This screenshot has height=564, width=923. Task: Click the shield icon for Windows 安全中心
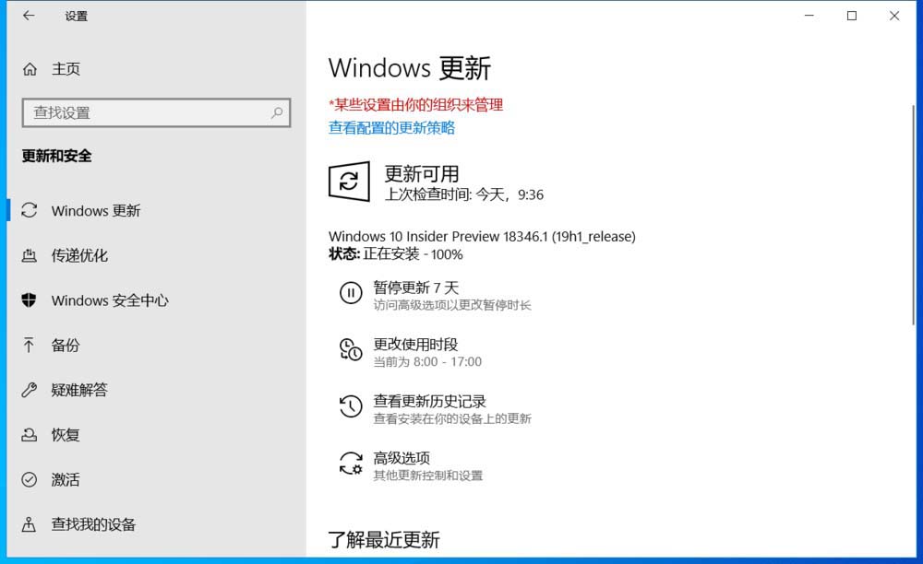tap(29, 300)
